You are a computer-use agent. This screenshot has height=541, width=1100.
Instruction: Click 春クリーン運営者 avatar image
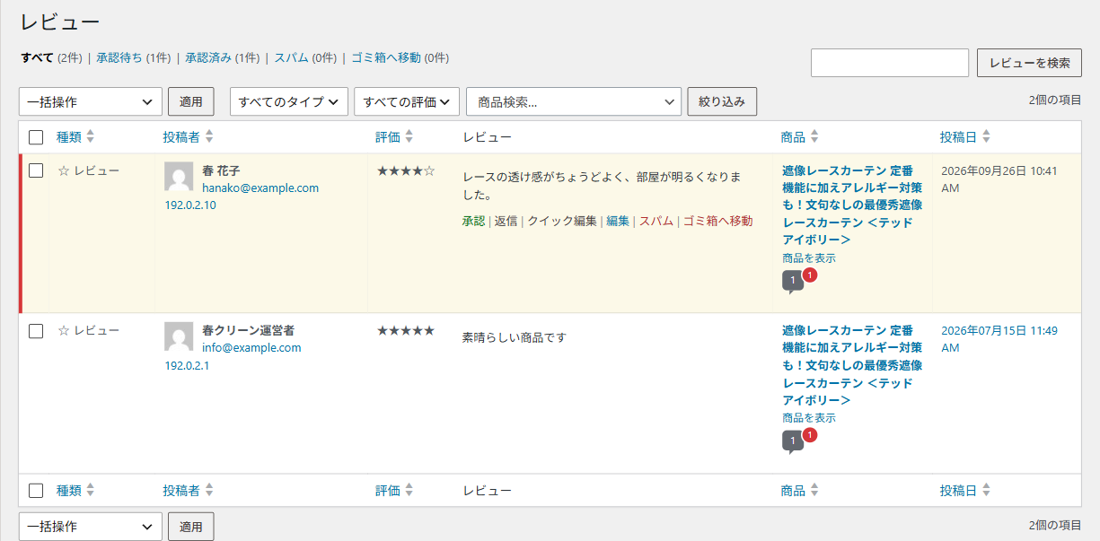pyautogui.click(x=179, y=336)
